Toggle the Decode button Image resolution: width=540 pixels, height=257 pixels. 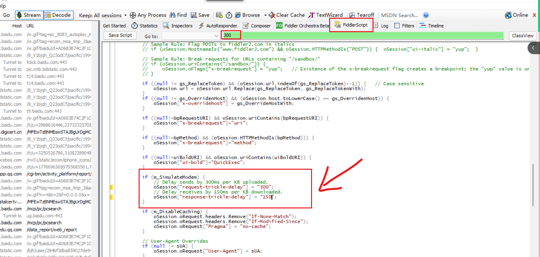click(x=58, y=15)
